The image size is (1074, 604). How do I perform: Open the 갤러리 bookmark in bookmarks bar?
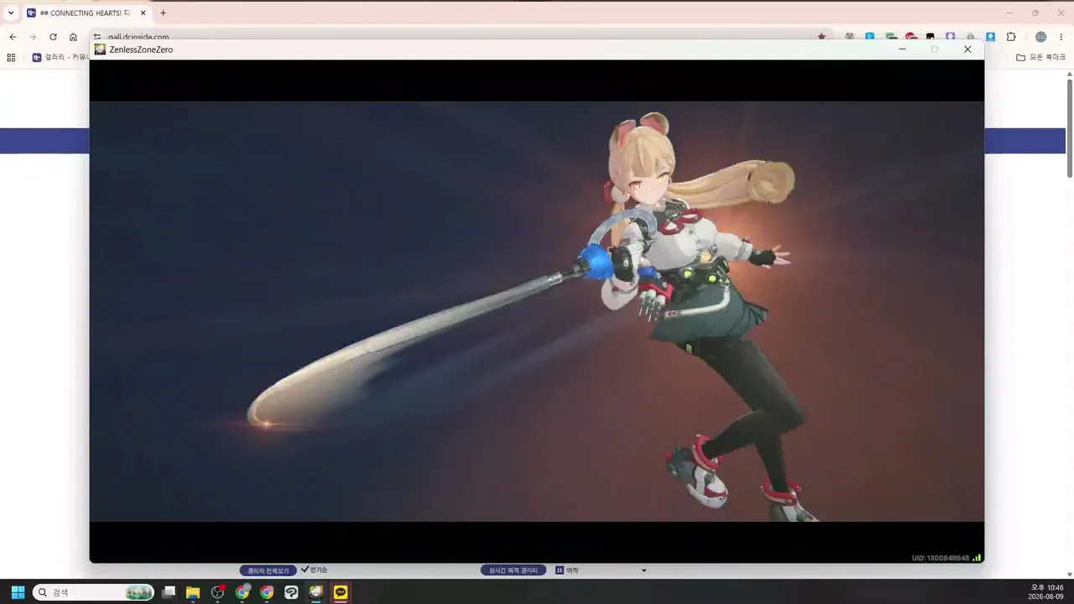point(60,58)
